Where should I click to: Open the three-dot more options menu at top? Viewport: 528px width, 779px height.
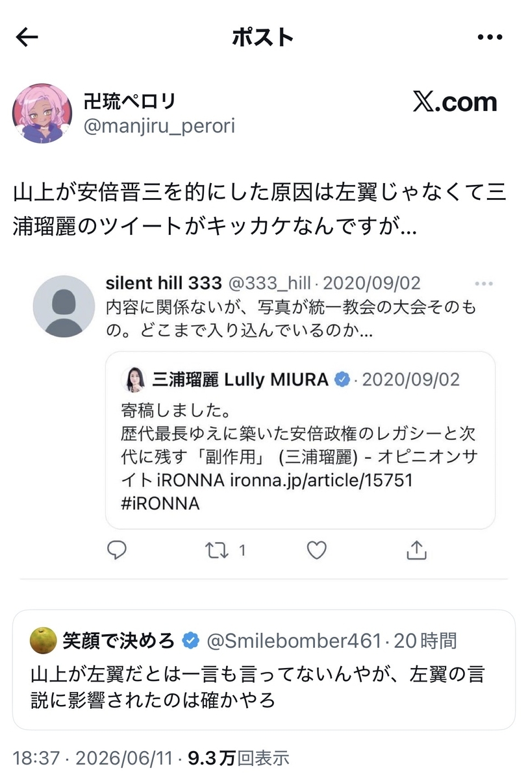(490, 38)
